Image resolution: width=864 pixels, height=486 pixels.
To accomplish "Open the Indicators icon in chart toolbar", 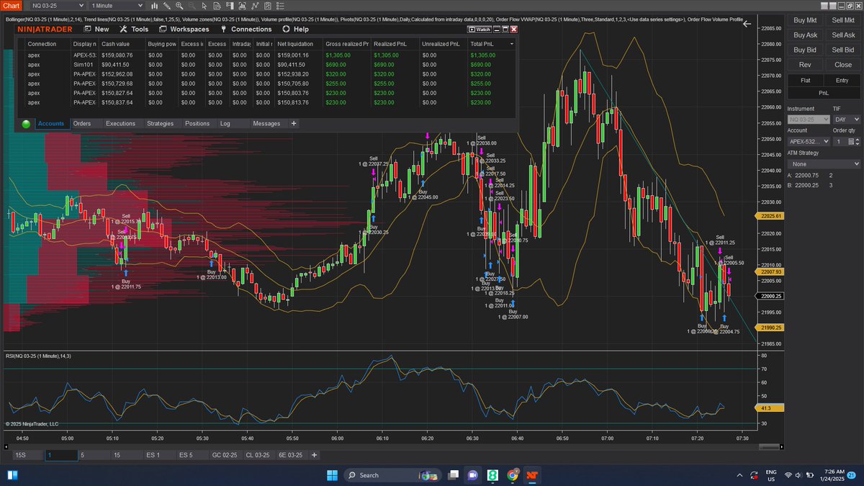I will pos(255,6).
